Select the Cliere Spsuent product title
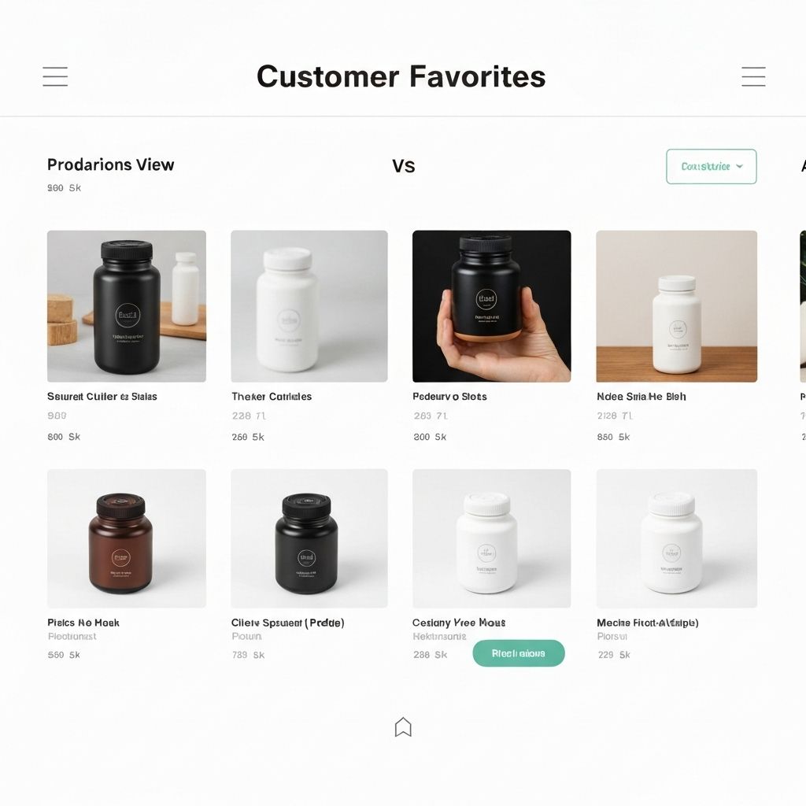 (287, 623)
